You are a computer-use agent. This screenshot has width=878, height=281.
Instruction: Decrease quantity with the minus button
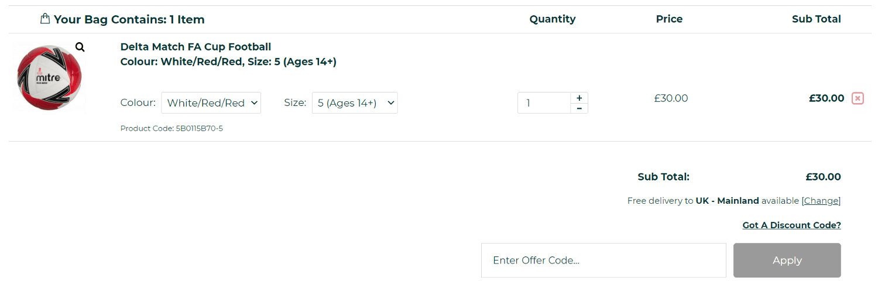click(x=579, y=108)
